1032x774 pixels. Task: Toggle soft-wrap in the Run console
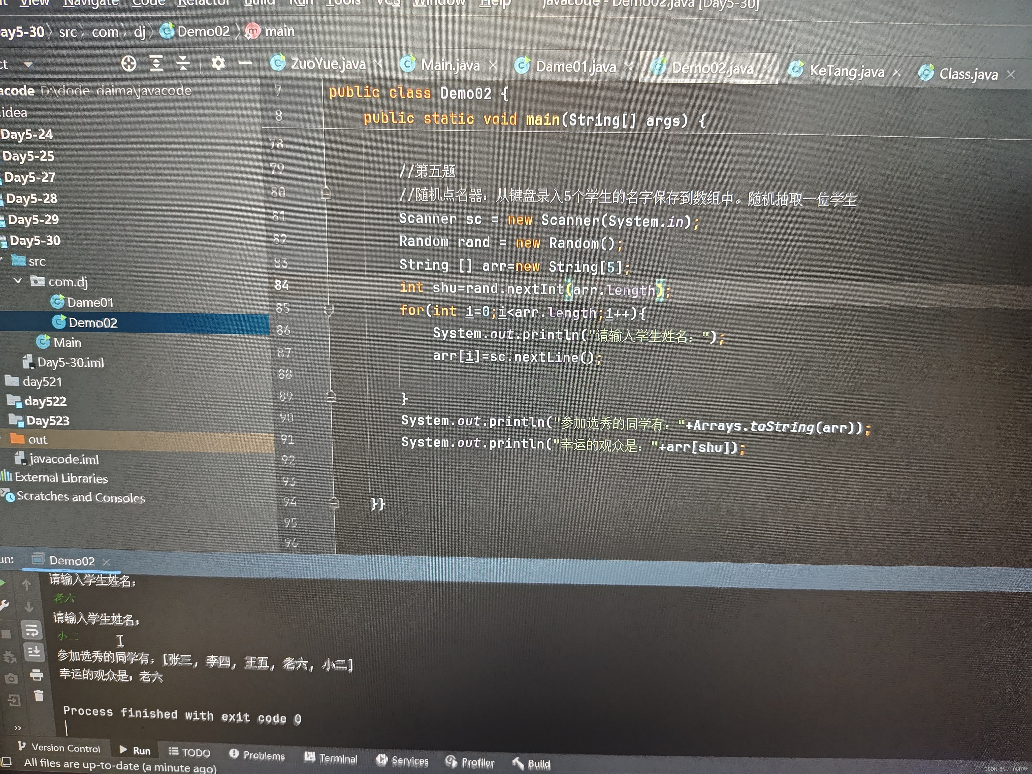32,631
